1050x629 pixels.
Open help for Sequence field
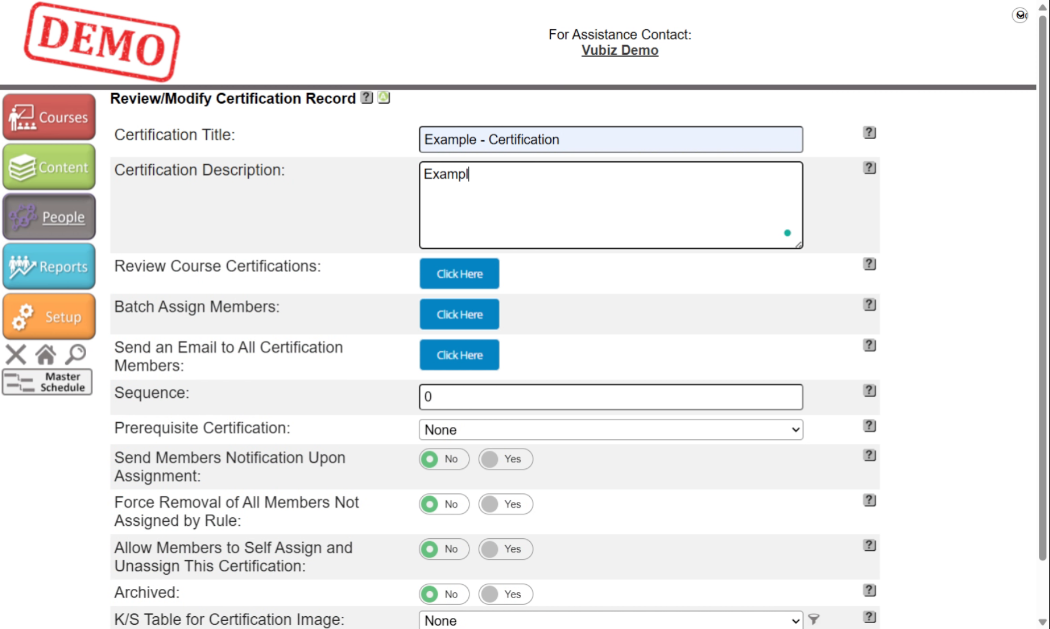869,391
